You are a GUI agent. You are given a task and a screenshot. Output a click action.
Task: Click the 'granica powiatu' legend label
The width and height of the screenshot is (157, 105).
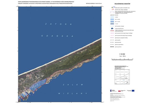[x=118, y=42]
